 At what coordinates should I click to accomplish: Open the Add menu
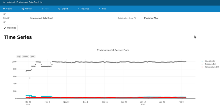[x=45, y=9]
